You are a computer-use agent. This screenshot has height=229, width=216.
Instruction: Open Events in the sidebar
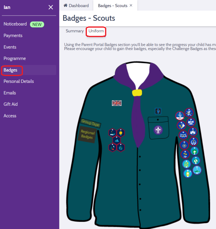pos(10,47)
